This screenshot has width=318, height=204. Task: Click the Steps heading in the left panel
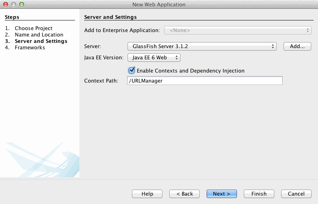(x=12, y=17)
